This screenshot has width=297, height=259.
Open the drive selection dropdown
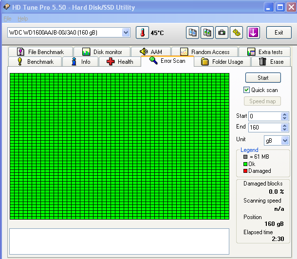126,33
